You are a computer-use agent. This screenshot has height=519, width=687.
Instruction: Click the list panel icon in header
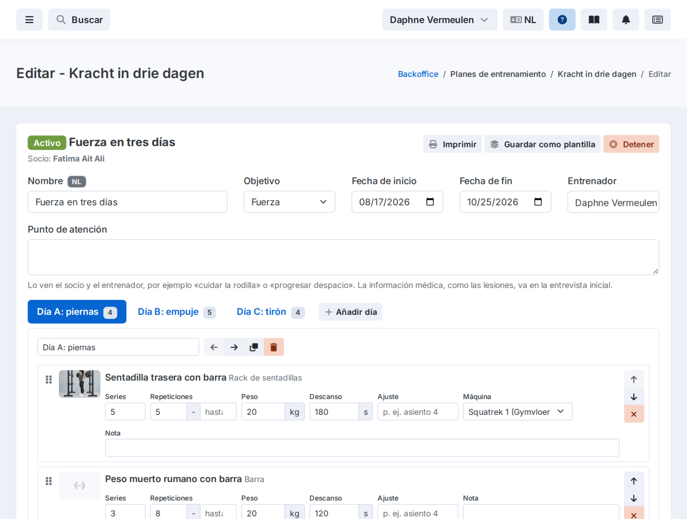(657, 20)
